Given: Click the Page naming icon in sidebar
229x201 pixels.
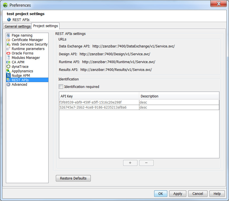Looking at the screenshot, I should pos(8,35).
